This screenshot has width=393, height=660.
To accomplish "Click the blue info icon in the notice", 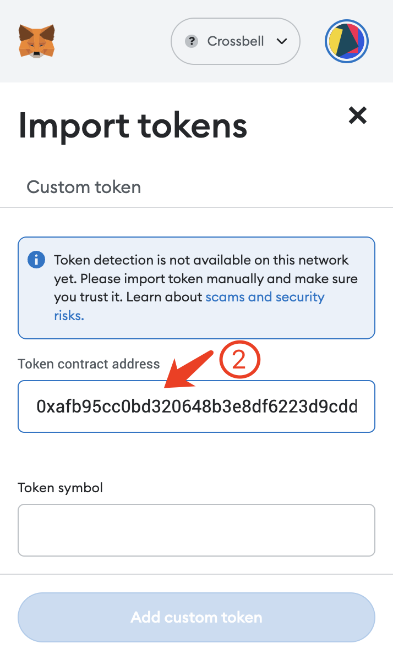I will (36, 260).
